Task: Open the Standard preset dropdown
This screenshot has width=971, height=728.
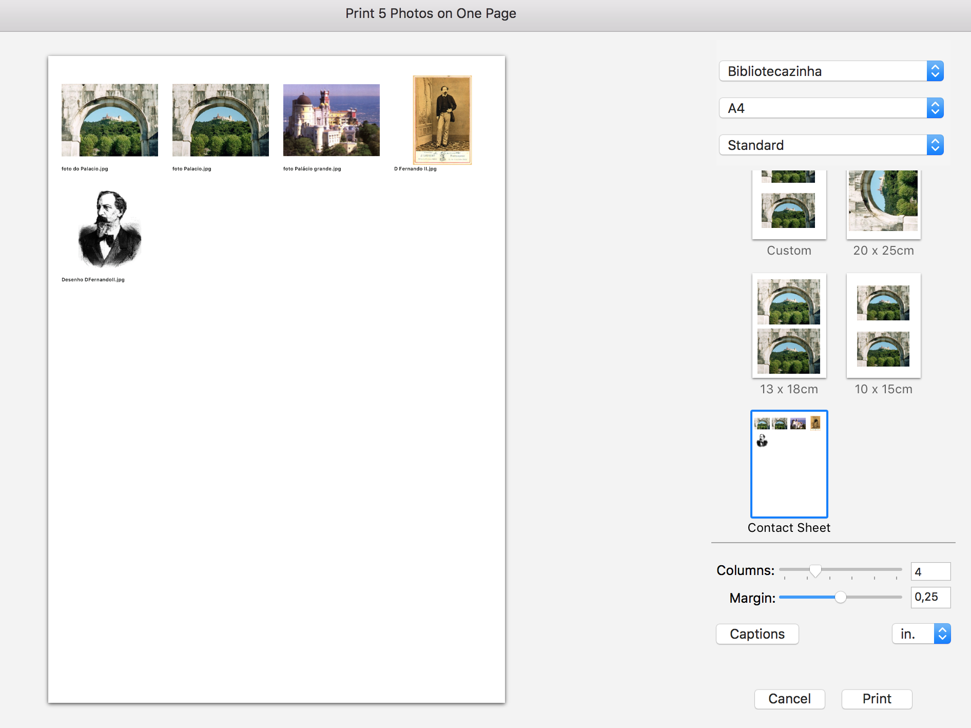Action: click(831, 145)
